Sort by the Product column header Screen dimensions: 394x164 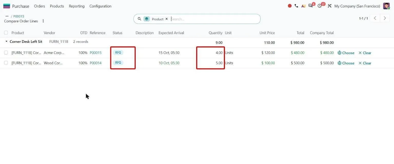18,33
